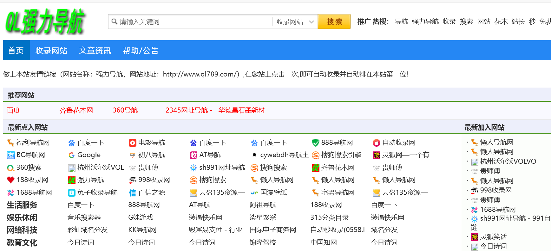
Task: Click the 国漫壁纸 favicon icon
Action: [x=254, y=193]
